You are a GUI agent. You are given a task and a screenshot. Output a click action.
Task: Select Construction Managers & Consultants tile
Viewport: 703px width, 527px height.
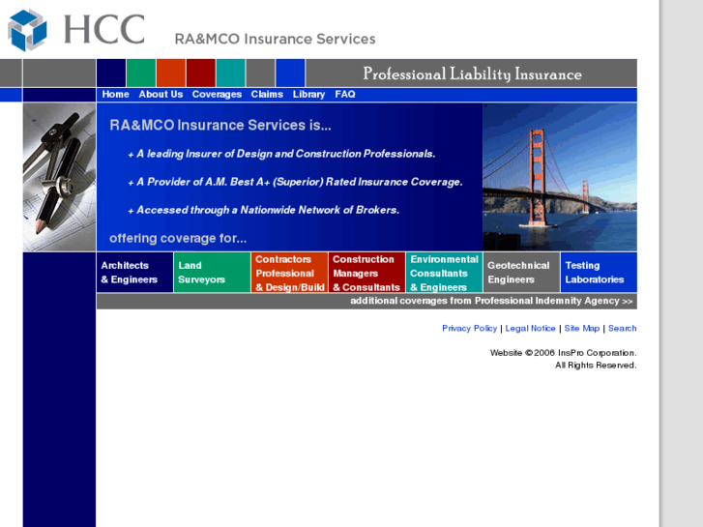click(366, 273)
